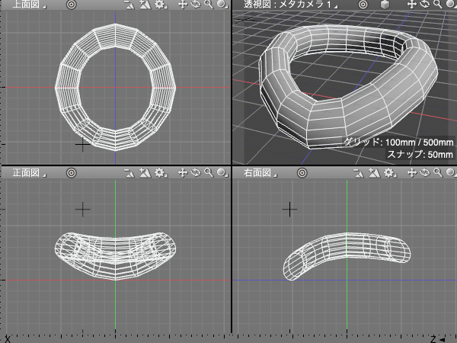Toggle the target circle icon in the front view

coord(71,174)
